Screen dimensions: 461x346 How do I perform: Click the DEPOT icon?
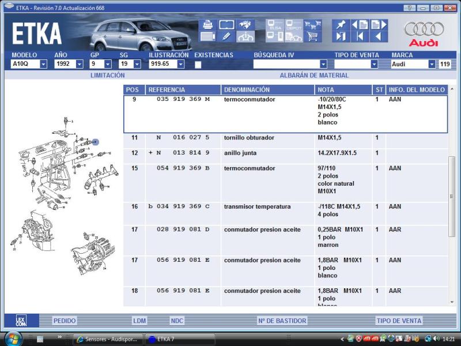(293, 24)
